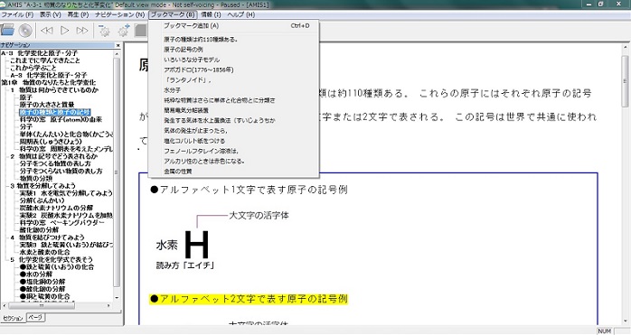The height and width of the screenshot is (335, 631).
Task: Select bookmark 水分子
Action: click(x=234, y=90)
